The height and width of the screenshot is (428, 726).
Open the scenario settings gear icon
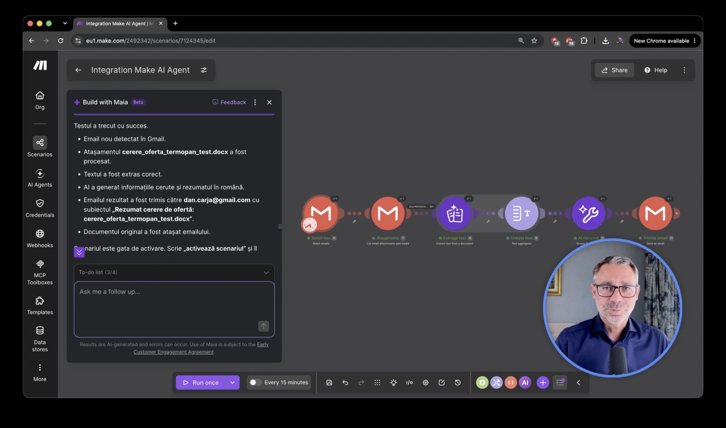[425, 382]
